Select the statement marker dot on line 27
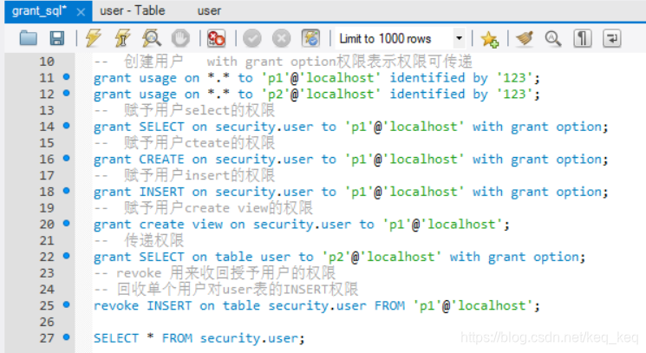This screenshot has width=646, height=353. [x=66, y=337]
